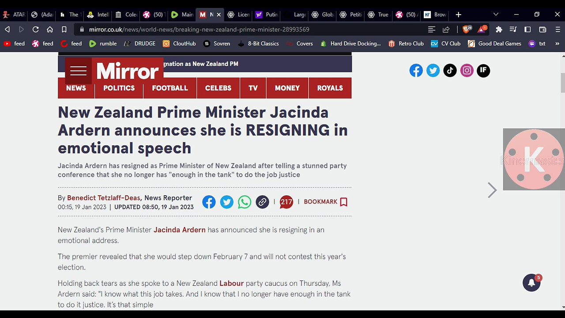
Task: Open the notification bell with 5 badge
Action: (x=531, y=283)
